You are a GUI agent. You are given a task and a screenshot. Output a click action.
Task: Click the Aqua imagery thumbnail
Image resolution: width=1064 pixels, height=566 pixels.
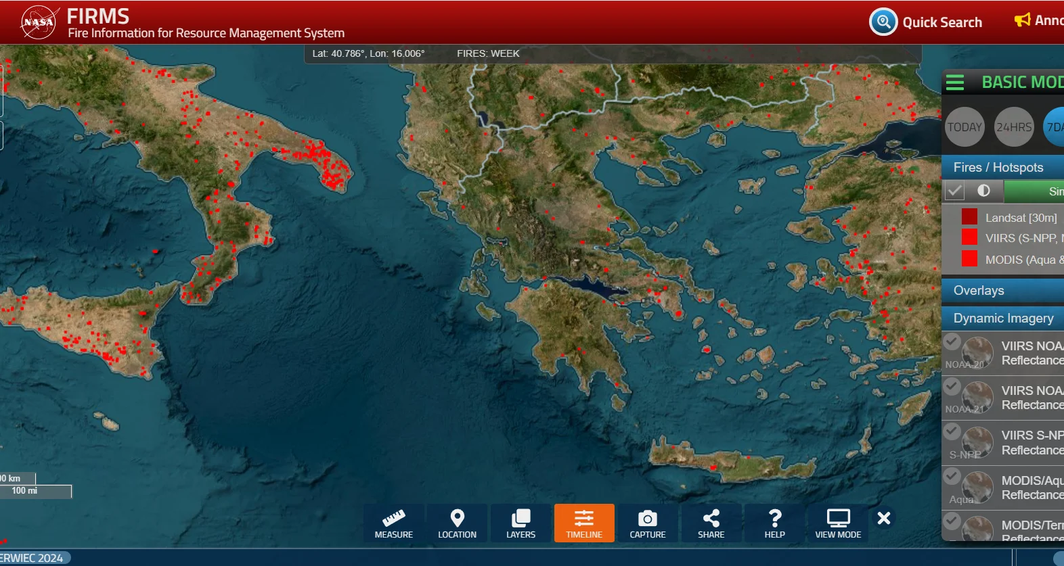[x=978, y=488]
